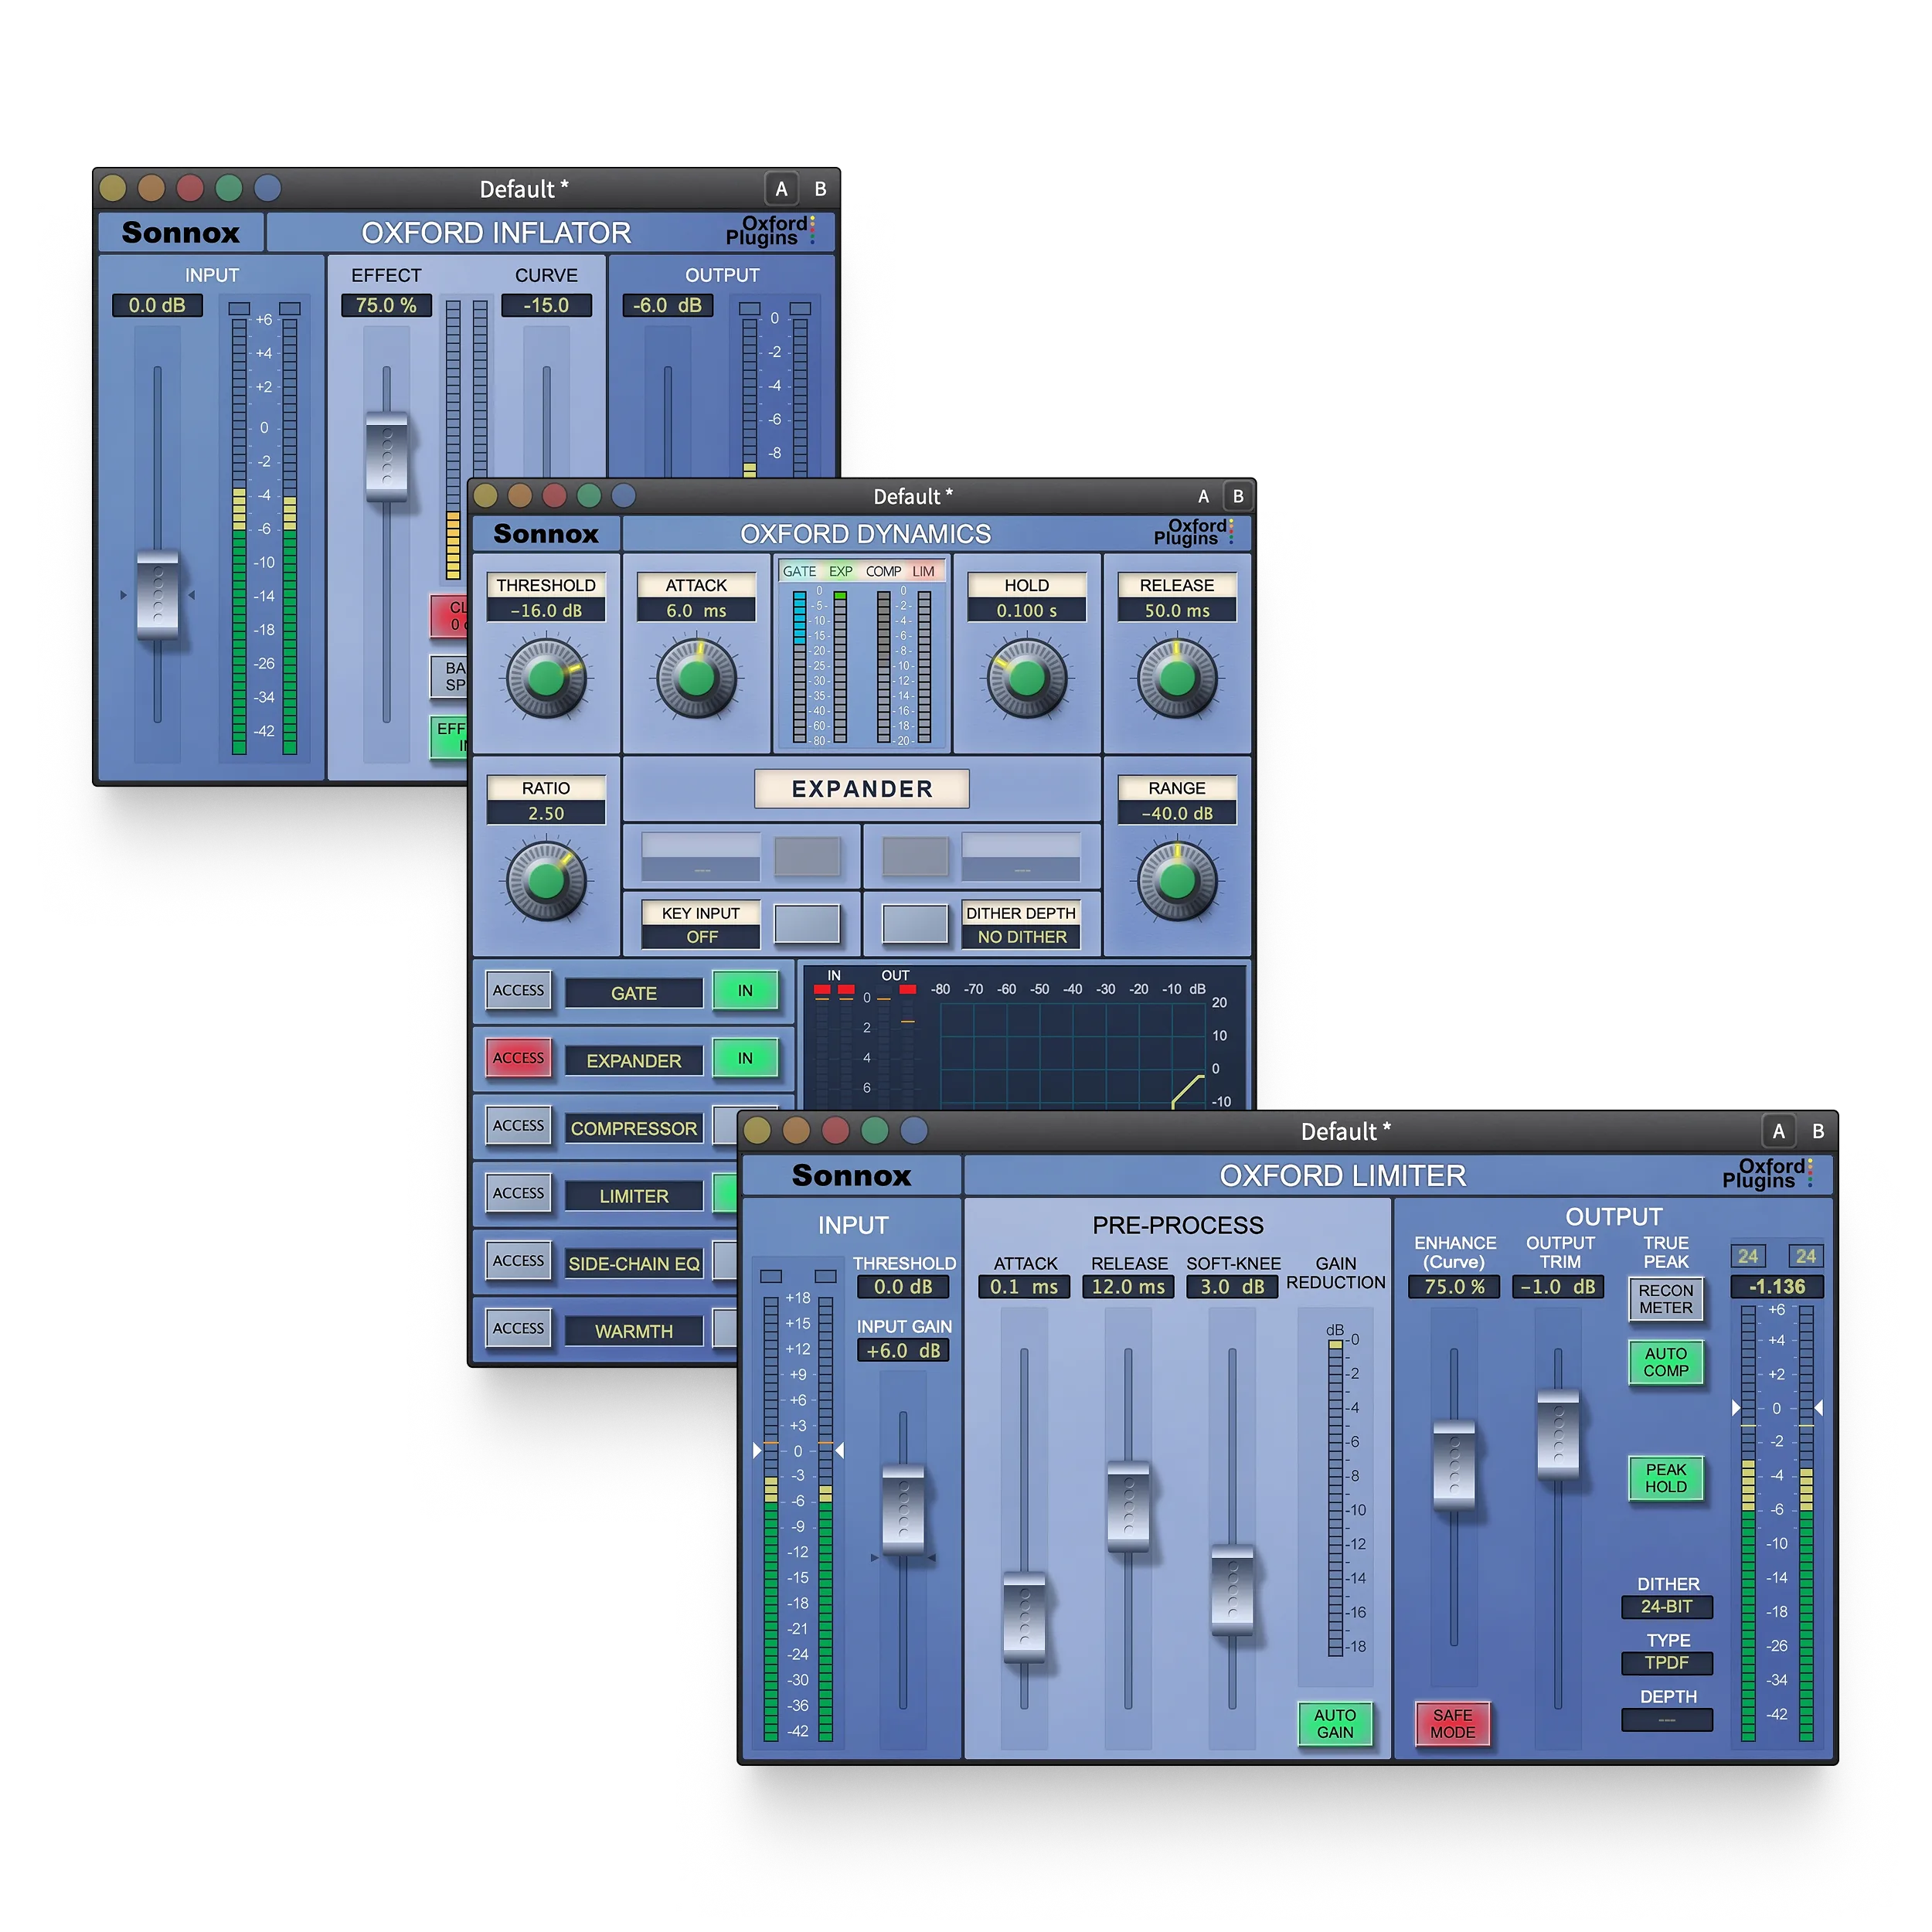Click the Attack fader in Oxford Limiter
This screenshot has width=1932, height=1932.
click(x=1024, y=1617)
